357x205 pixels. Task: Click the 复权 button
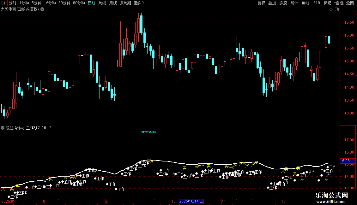coord(261,3)
